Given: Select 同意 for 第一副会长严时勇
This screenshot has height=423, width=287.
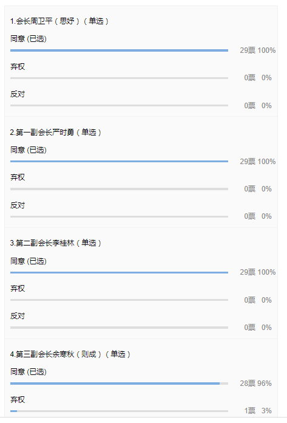Looking at the screenshot, I should click(29, 150).
